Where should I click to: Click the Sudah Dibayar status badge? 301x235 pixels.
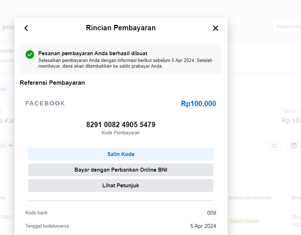tap(244, 221)
